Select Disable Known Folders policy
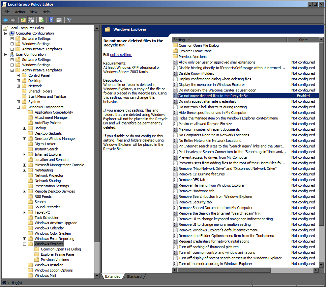The height and width of the screenshot is (287, 326). 196,73
